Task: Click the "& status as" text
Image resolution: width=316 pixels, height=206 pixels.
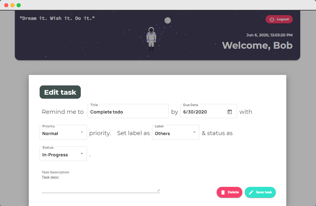Action: point(217,133)
